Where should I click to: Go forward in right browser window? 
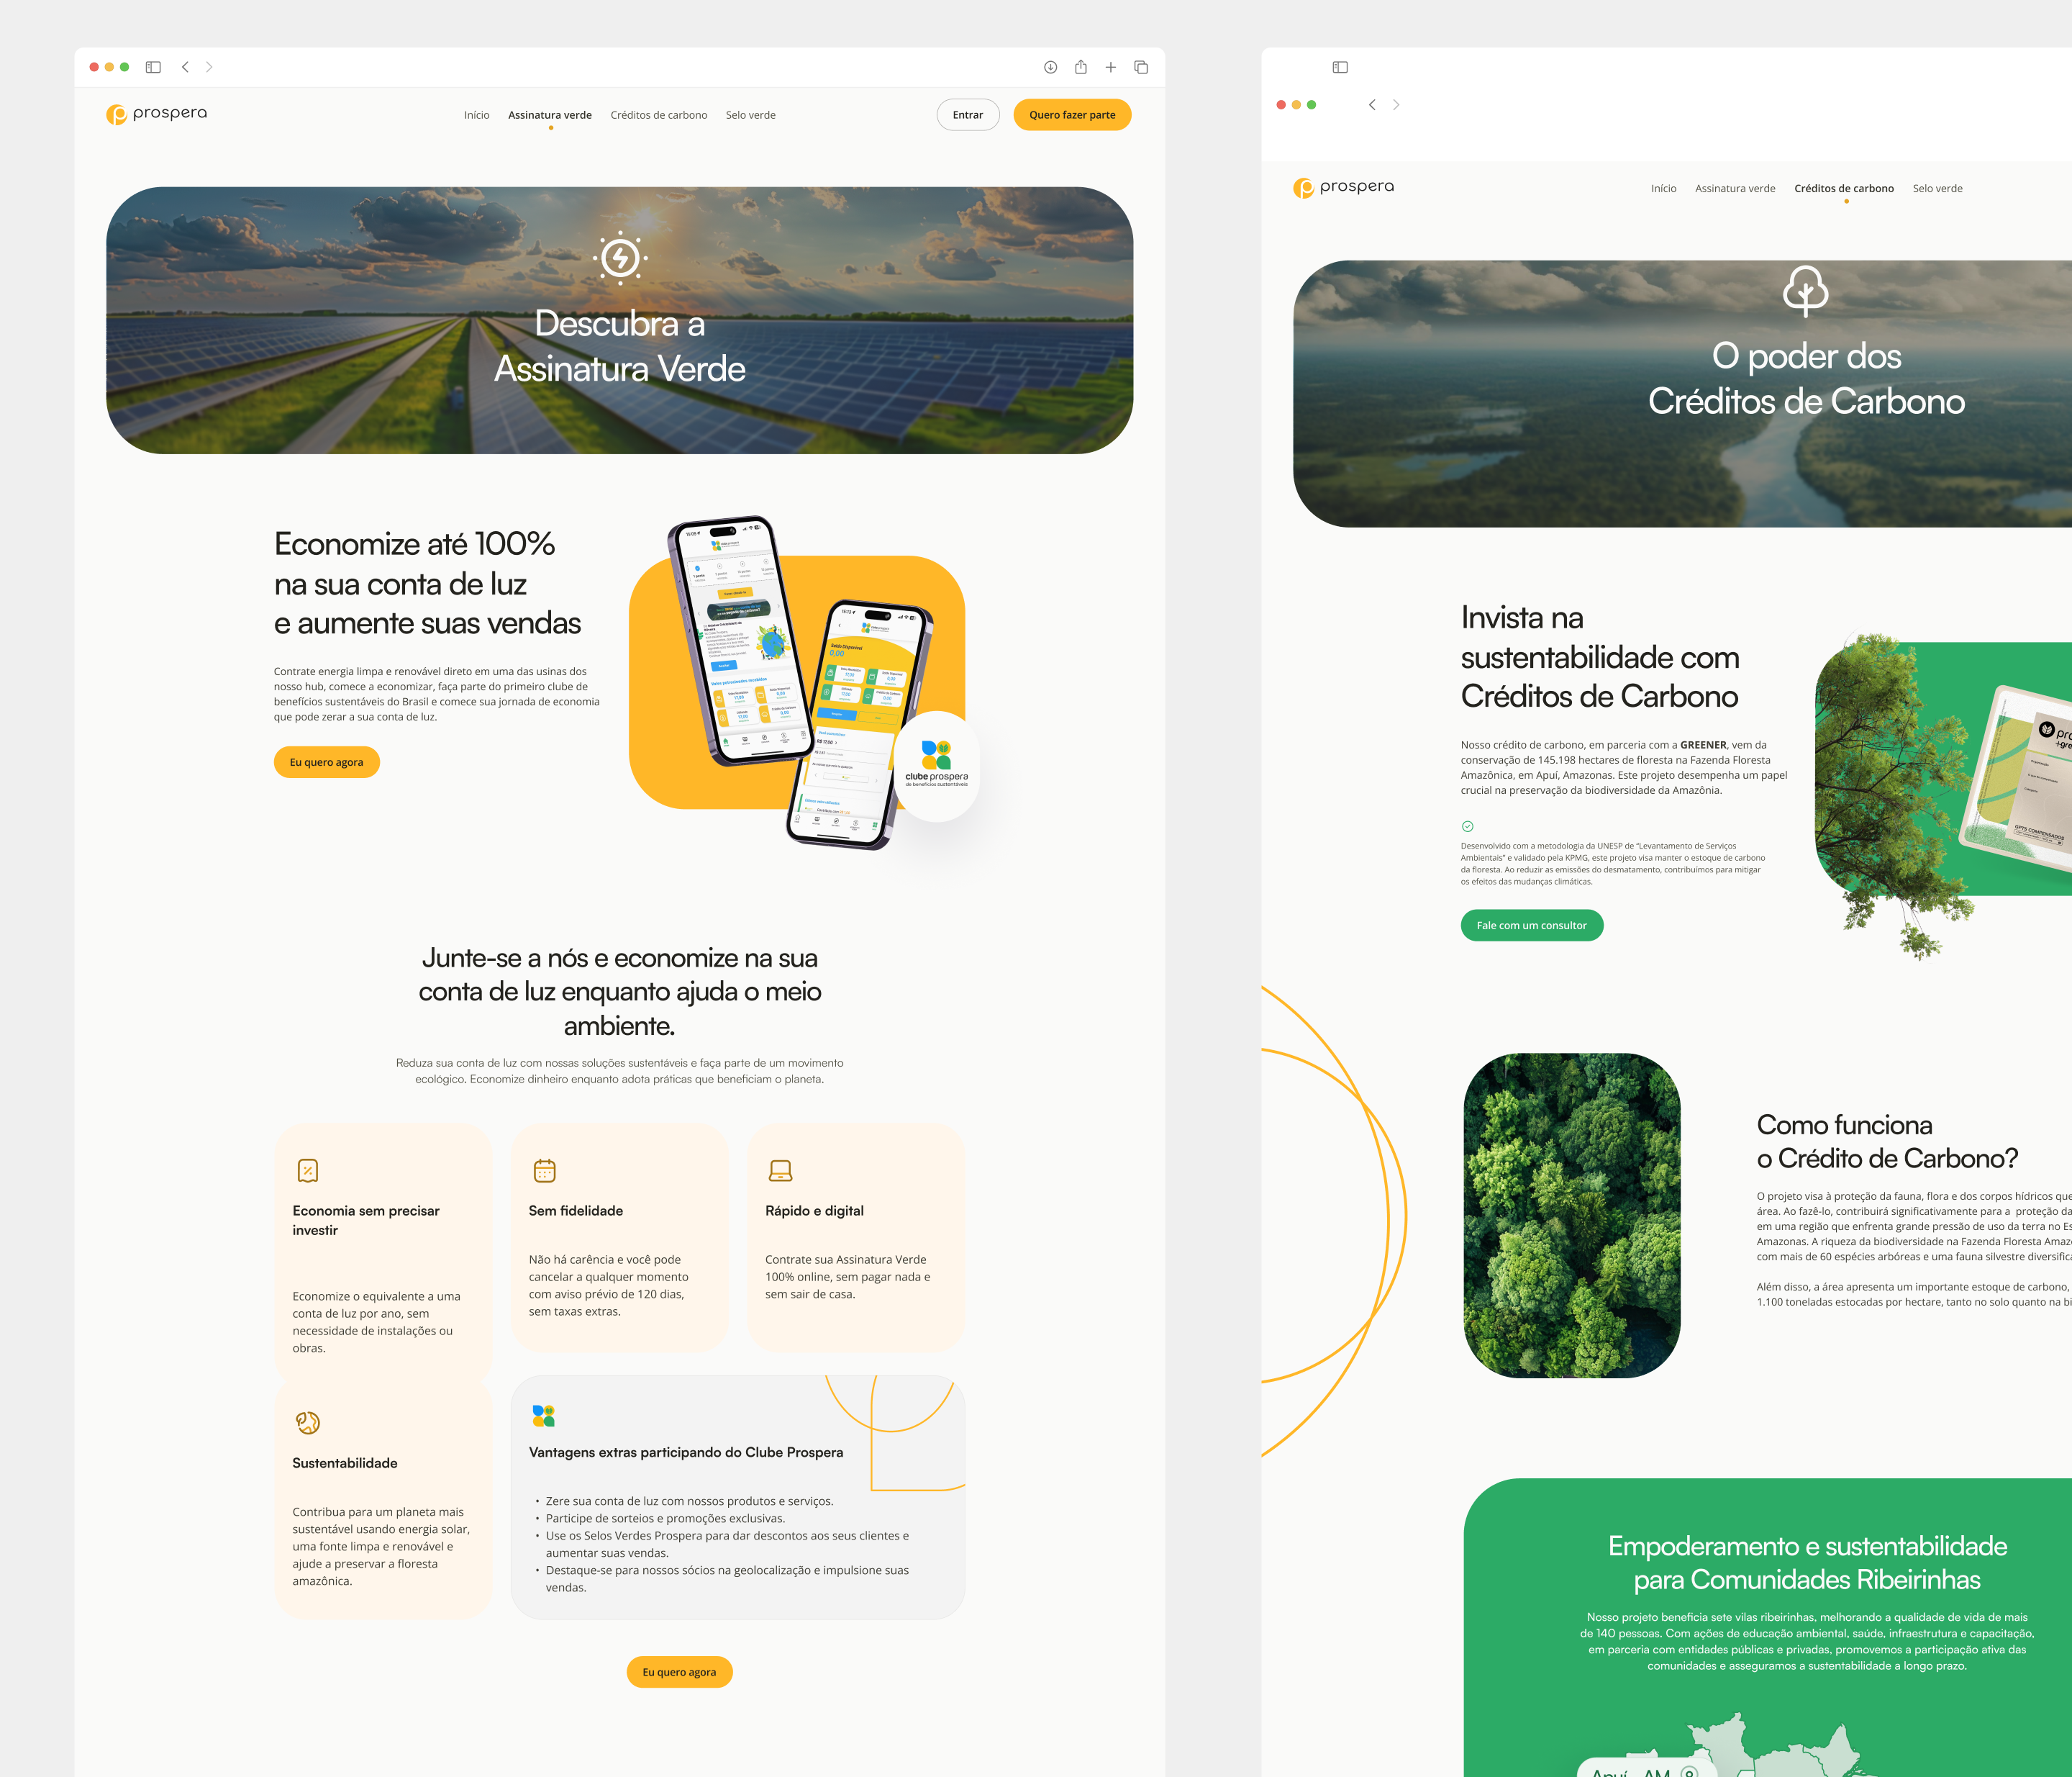coord(1396,104)
